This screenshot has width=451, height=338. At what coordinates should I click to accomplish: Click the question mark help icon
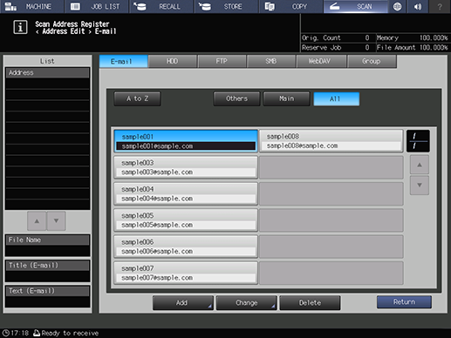tap(440, 6)
